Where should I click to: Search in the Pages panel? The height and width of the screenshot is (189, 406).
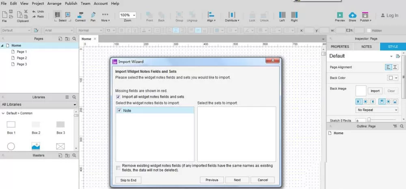pos(74,39)
